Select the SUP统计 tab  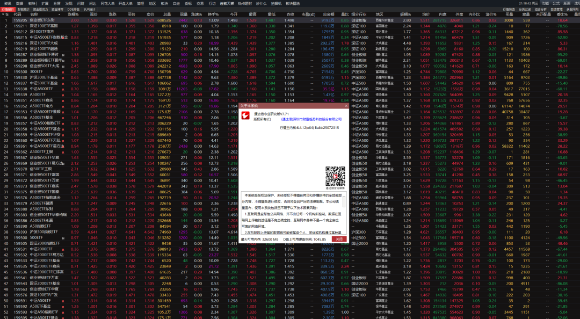pos(89,9)
